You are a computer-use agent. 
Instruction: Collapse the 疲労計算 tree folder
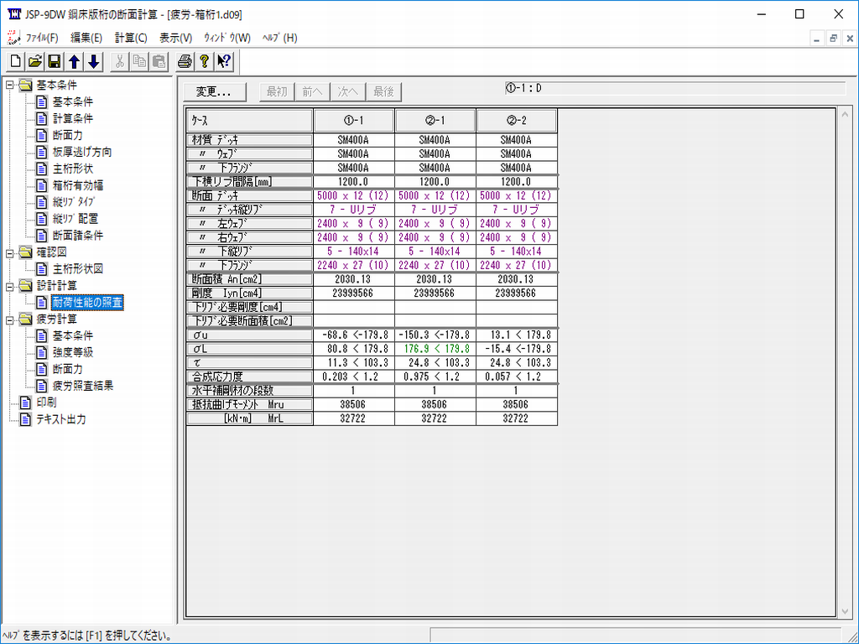point(9,319)
